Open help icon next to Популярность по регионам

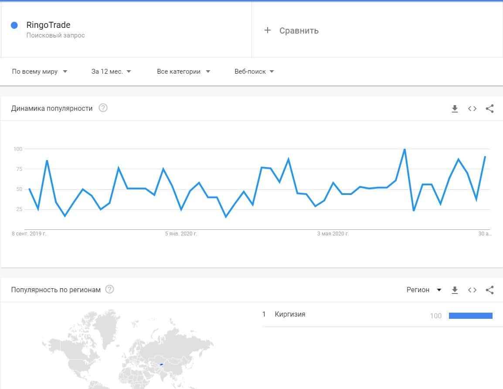tap(110, 290)
